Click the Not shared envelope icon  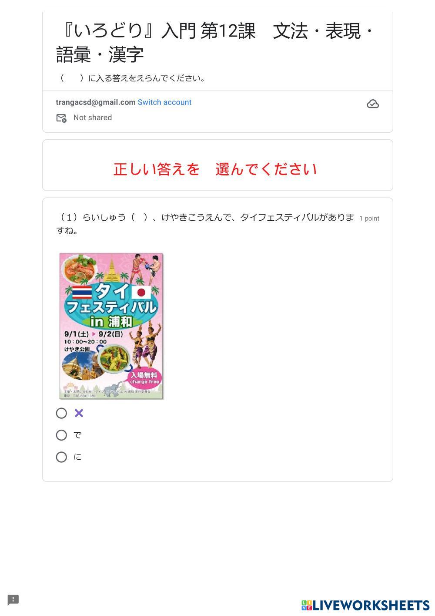coord(61,118)
